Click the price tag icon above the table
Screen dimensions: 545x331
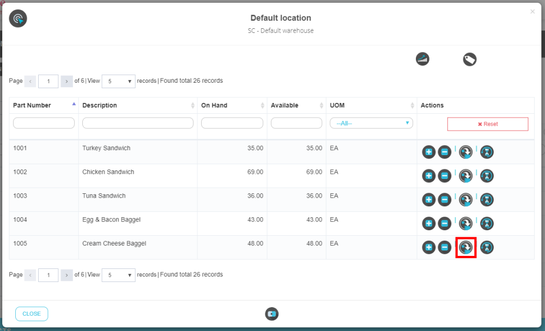tap(470, 59)
